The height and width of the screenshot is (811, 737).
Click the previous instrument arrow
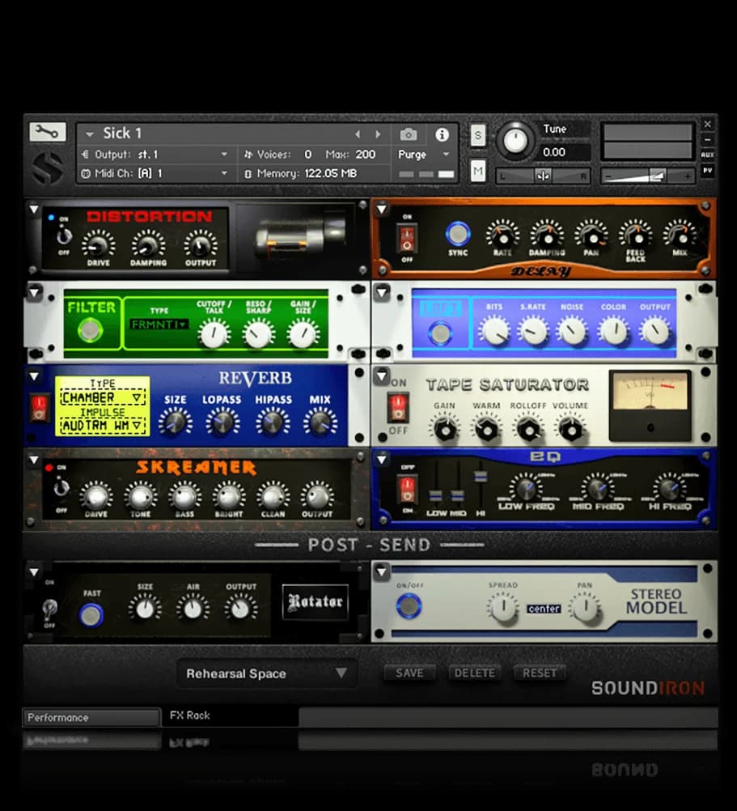point(358,134)
